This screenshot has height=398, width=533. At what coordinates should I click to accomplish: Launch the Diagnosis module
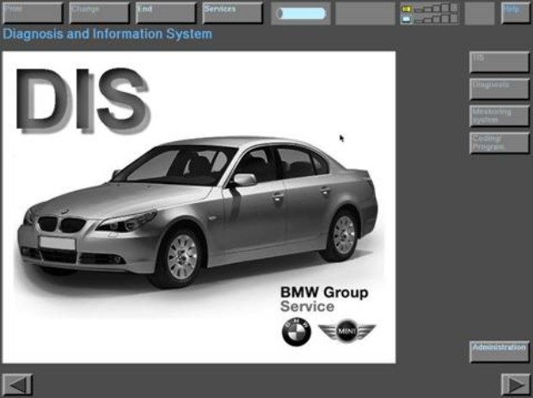tap(499, 89)
